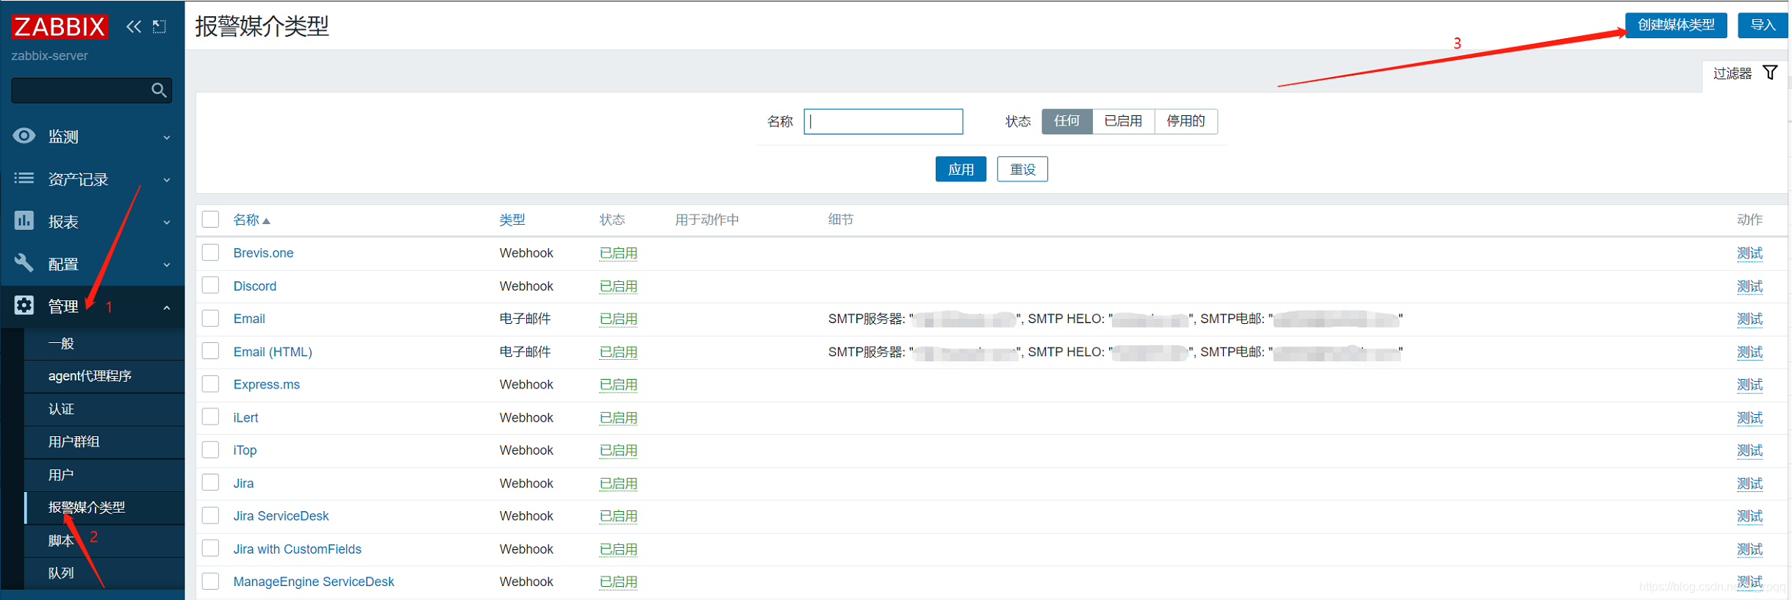Click the 导入 button
The image size is (1792, 600).
tap(1763, 25)
